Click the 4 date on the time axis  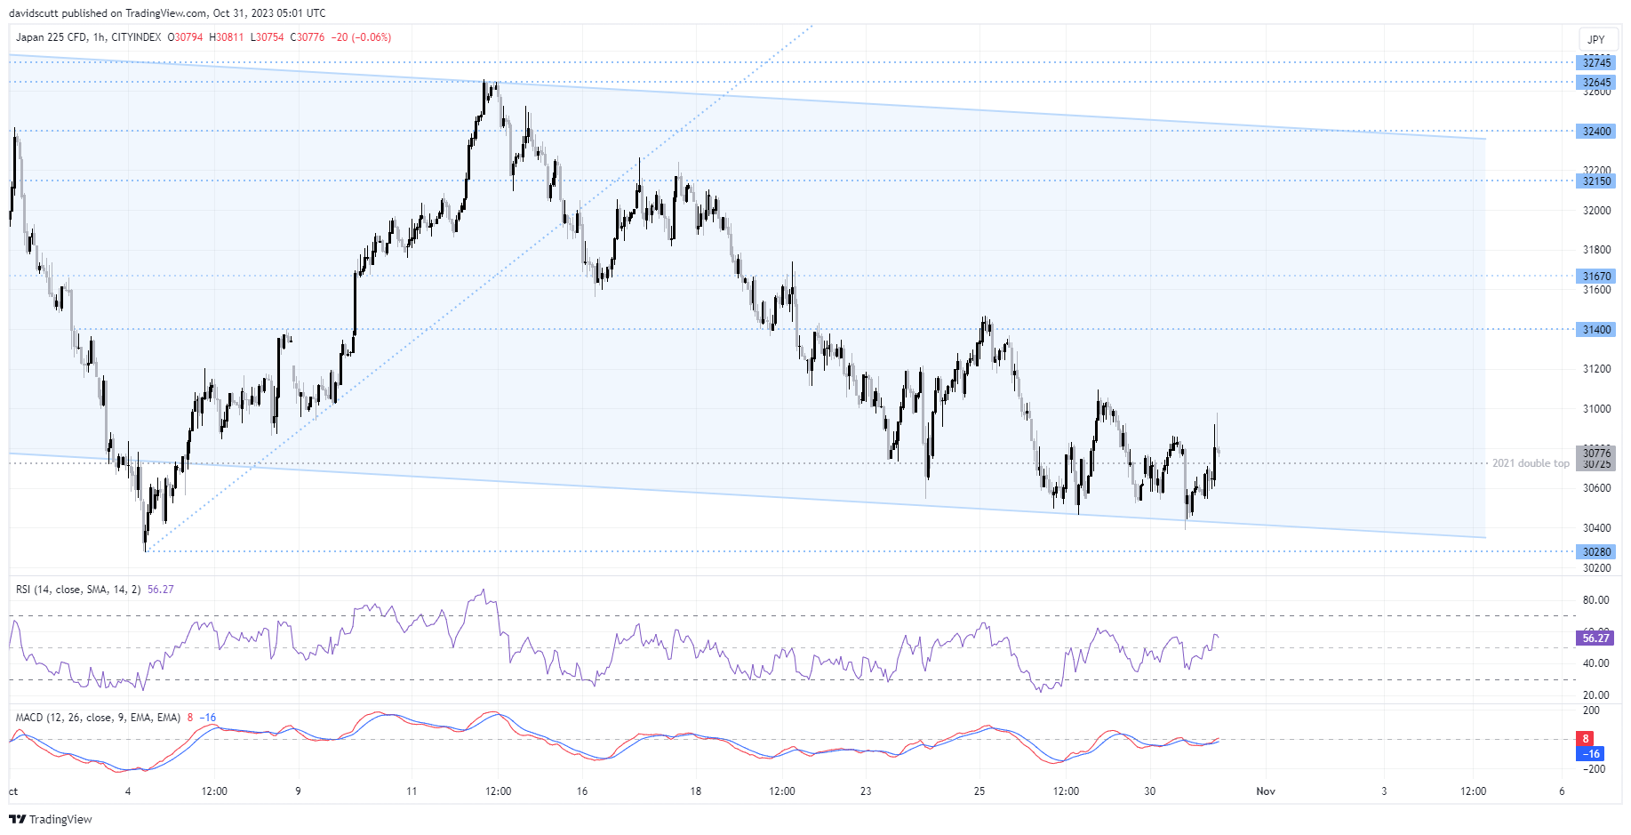pyautogui.click(x=128, y=791)
